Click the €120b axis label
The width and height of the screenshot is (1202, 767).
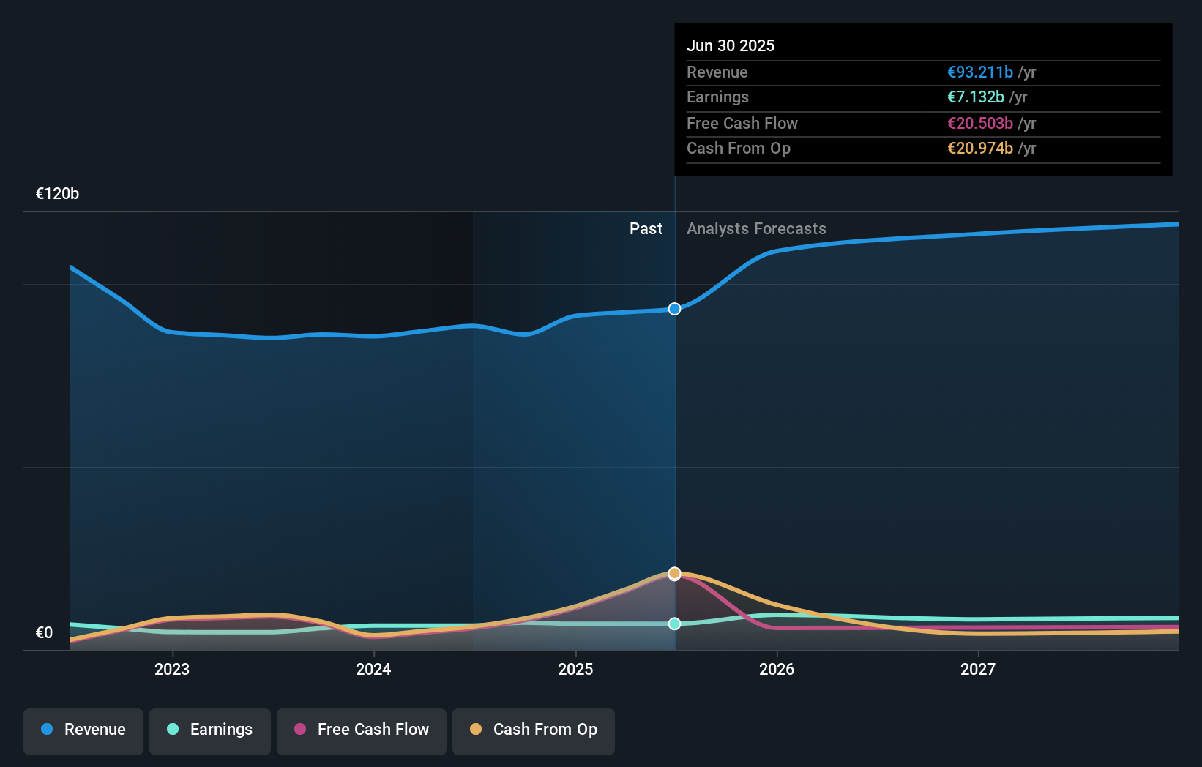click(57, 193)
